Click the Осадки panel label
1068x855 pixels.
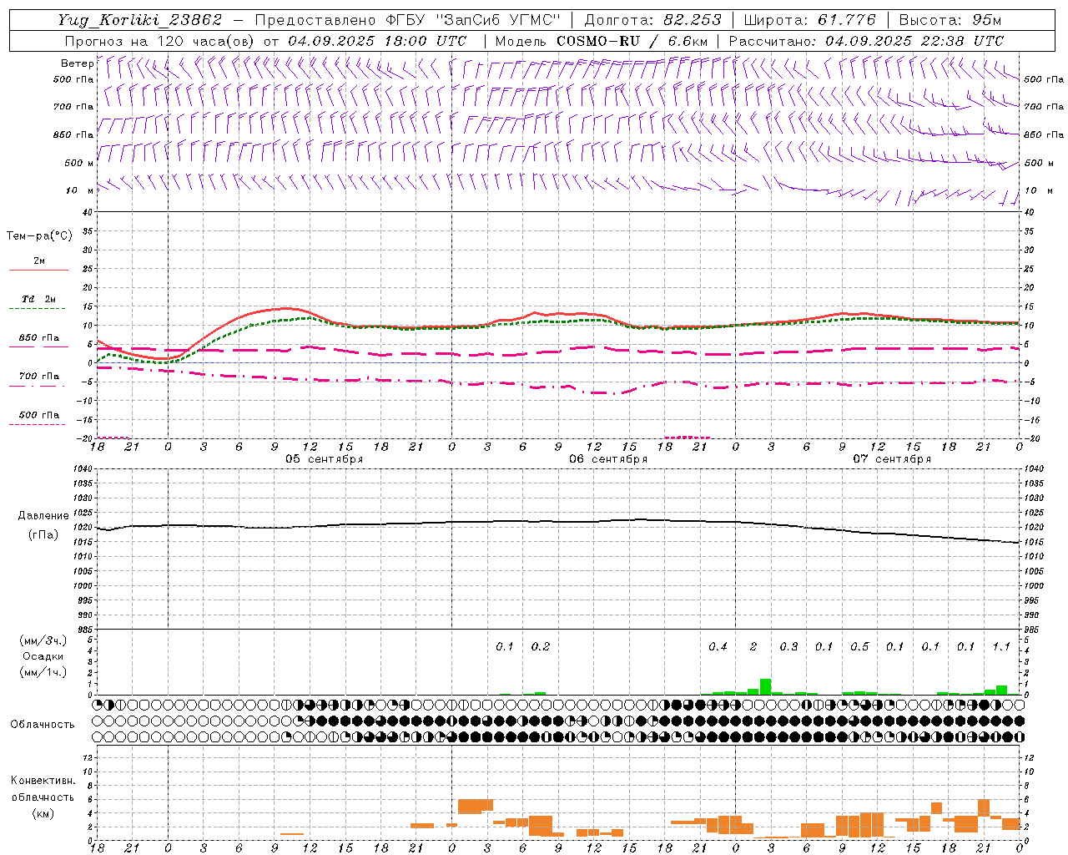click(x=43, y=656)
